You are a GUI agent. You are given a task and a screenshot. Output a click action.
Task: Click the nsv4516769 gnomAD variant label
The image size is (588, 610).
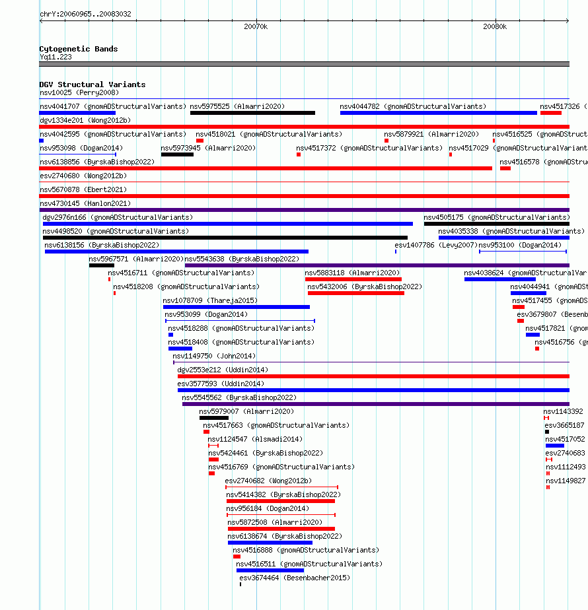(281, 467)
